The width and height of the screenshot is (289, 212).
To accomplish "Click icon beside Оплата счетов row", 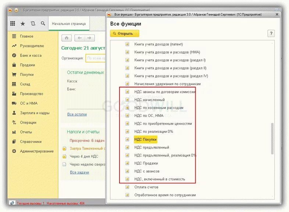I will tap(127, 187).
